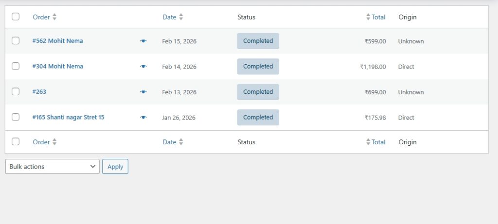Check the box for order #562 Mohit Nema

16,41
